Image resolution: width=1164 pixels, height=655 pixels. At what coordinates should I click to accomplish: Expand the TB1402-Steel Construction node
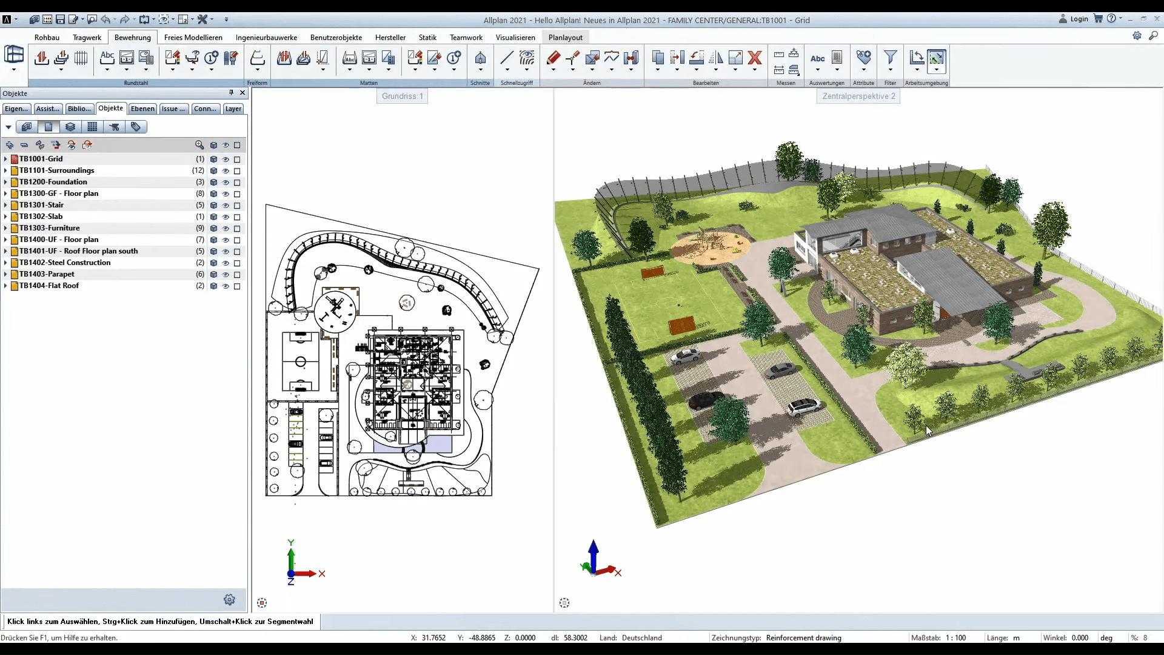pos(5,263)
